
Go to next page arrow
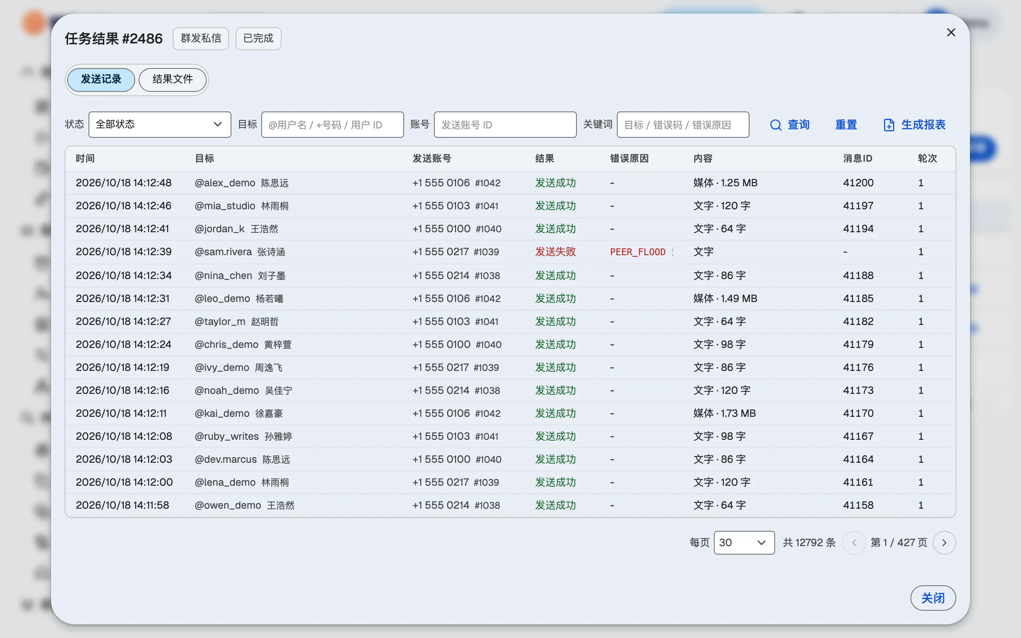click(x=944, y=542)
